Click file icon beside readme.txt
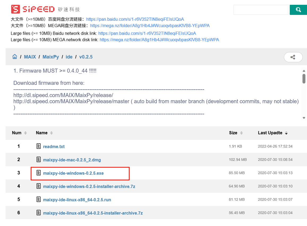 point(38,146)
